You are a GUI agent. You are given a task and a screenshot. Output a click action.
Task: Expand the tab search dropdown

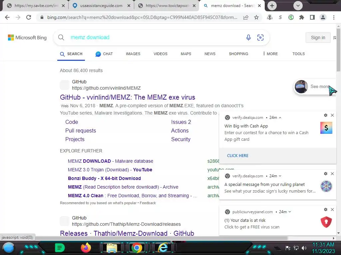(298, 6)
